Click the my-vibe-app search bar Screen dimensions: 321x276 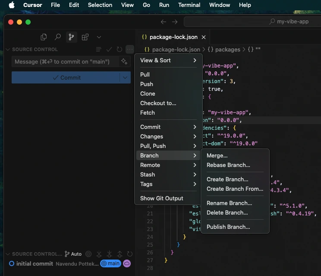252,22
